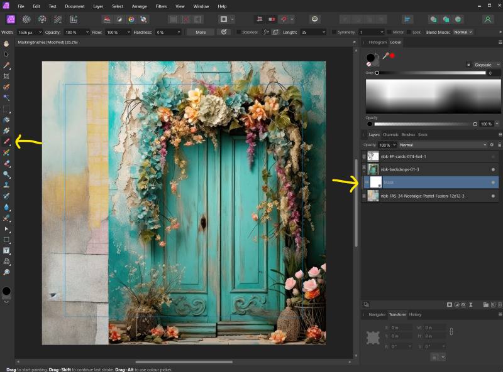Switch to the Channels tab
The width and height of the screenshot is (503, 372).
tap(390, 135)
